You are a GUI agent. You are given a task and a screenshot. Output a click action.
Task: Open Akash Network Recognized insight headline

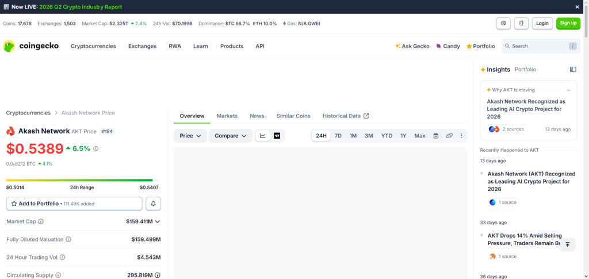tap(526, 109)
